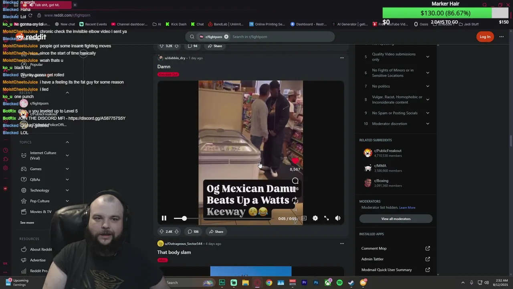
Task: Open the Jedi Stuff bookmarks folder
Action: click(469, 24)
